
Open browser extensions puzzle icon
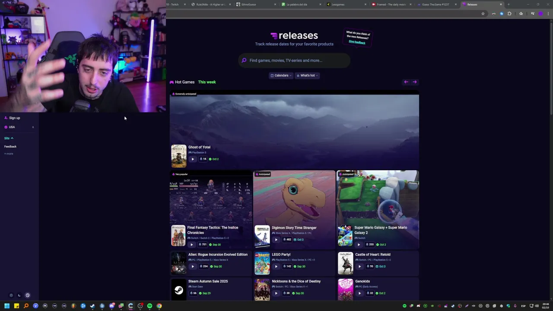[x=509, y=14]
